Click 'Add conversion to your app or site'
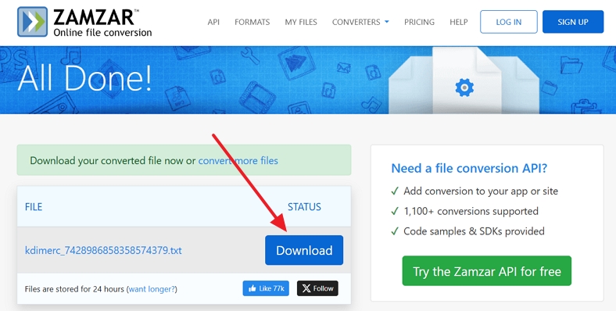The width and height of the screenshot is (616, 311). tap(481, 191)
